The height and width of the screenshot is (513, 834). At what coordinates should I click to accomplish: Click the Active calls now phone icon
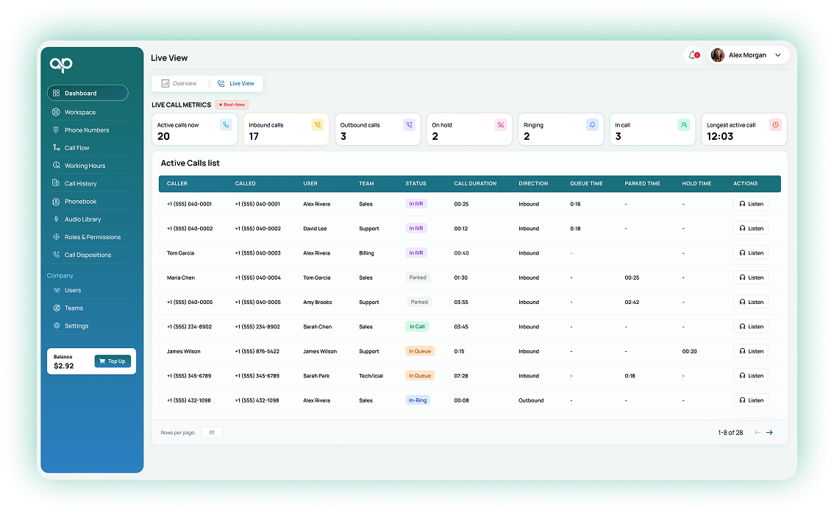tap(226, 125)
